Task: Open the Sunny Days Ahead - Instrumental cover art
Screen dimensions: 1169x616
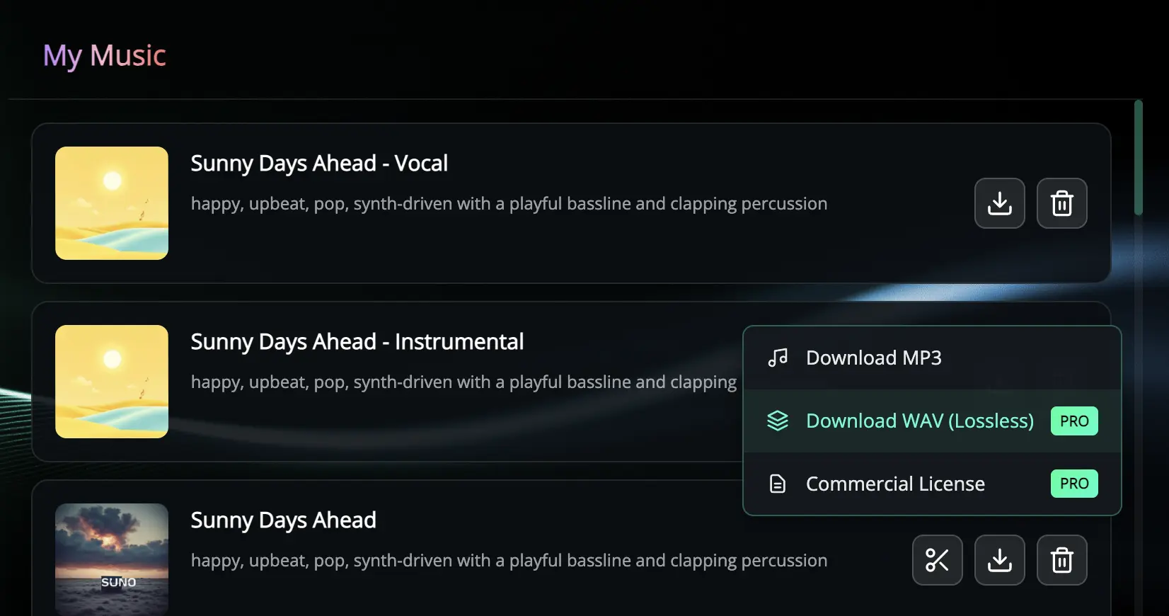Action: [x=112, y=382]
